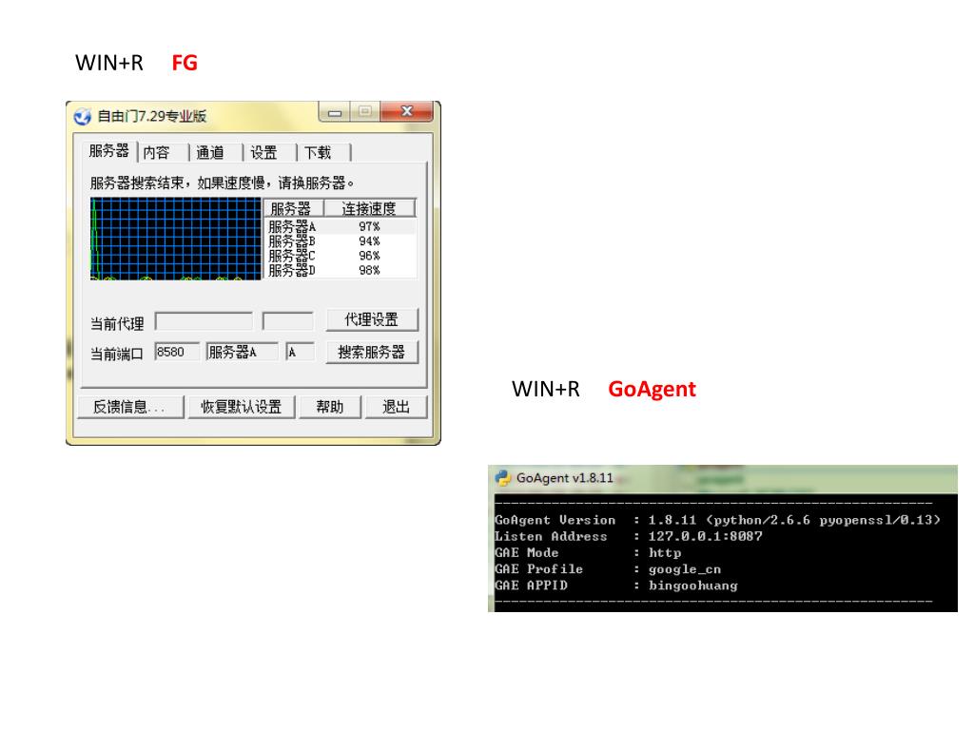Viewport: 974px width, 730px height.
Task: Click the red FG label
Action: pos(185,63)
